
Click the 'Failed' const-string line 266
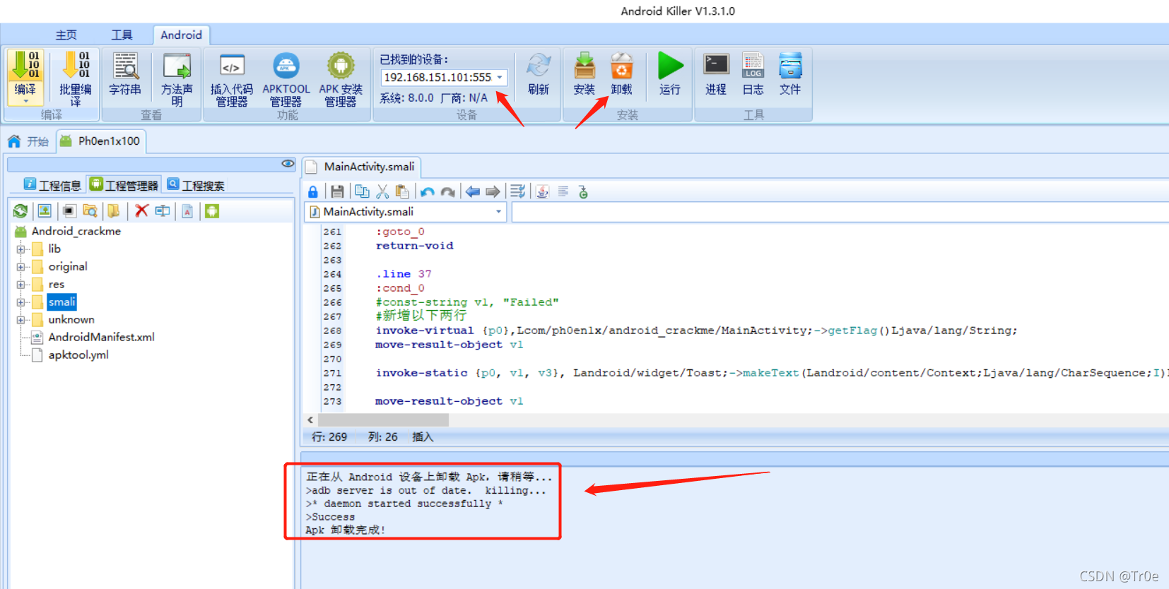tap(467, 302)
